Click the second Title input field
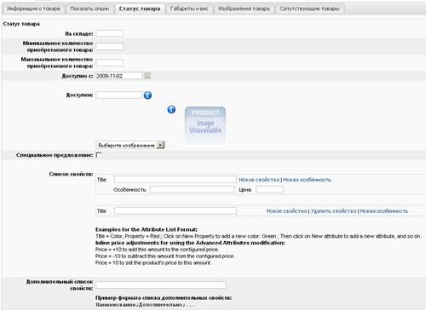The height and width of the screenshot is (311, 426). [x=176, y=210]
